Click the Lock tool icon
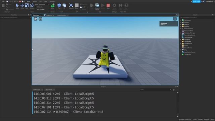This screenshot has width=215, height=121. pos(81,7)
